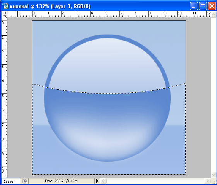
Task: Click the document icon in the title bar
Action: click(x=5, y=6)
